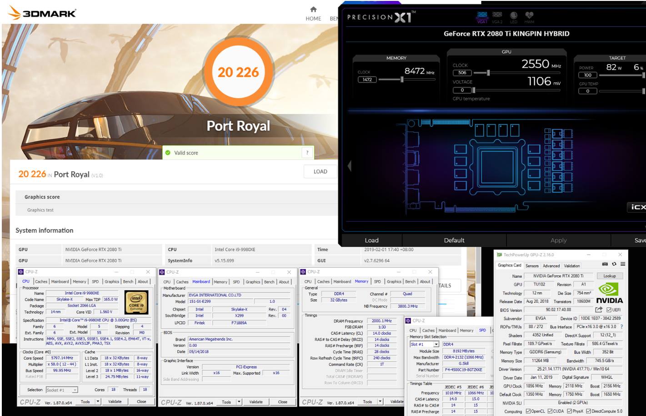Screen dimensions: 646x416
Task: Click Intel Core i9 Extreme logo in CPU-Z
Action: point(136,302)
